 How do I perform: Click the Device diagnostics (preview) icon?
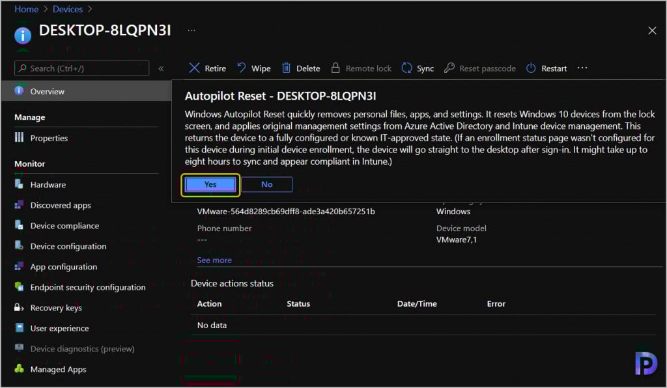pos(19,348)
